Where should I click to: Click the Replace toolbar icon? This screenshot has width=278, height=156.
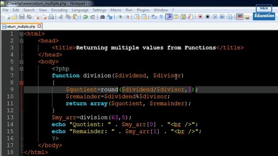click(110, 17)
